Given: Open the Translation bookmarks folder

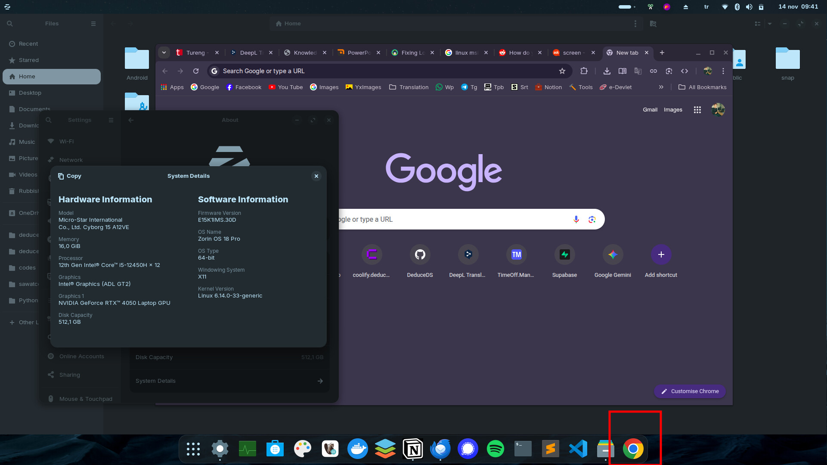Looking at the screenshot, I should [409, 87].
